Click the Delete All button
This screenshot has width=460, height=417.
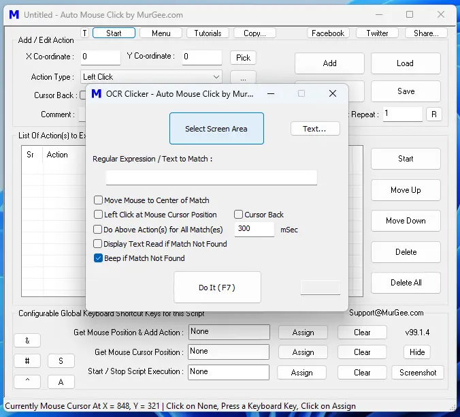[406, 283]
